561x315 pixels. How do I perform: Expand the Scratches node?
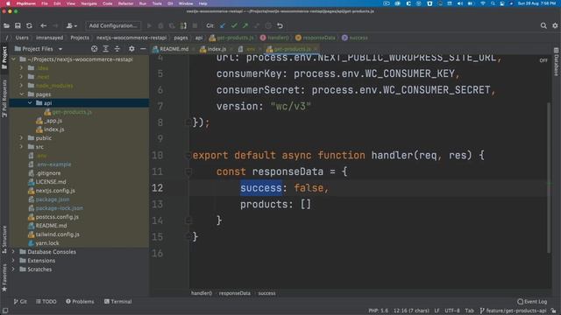tap(14, 269)
